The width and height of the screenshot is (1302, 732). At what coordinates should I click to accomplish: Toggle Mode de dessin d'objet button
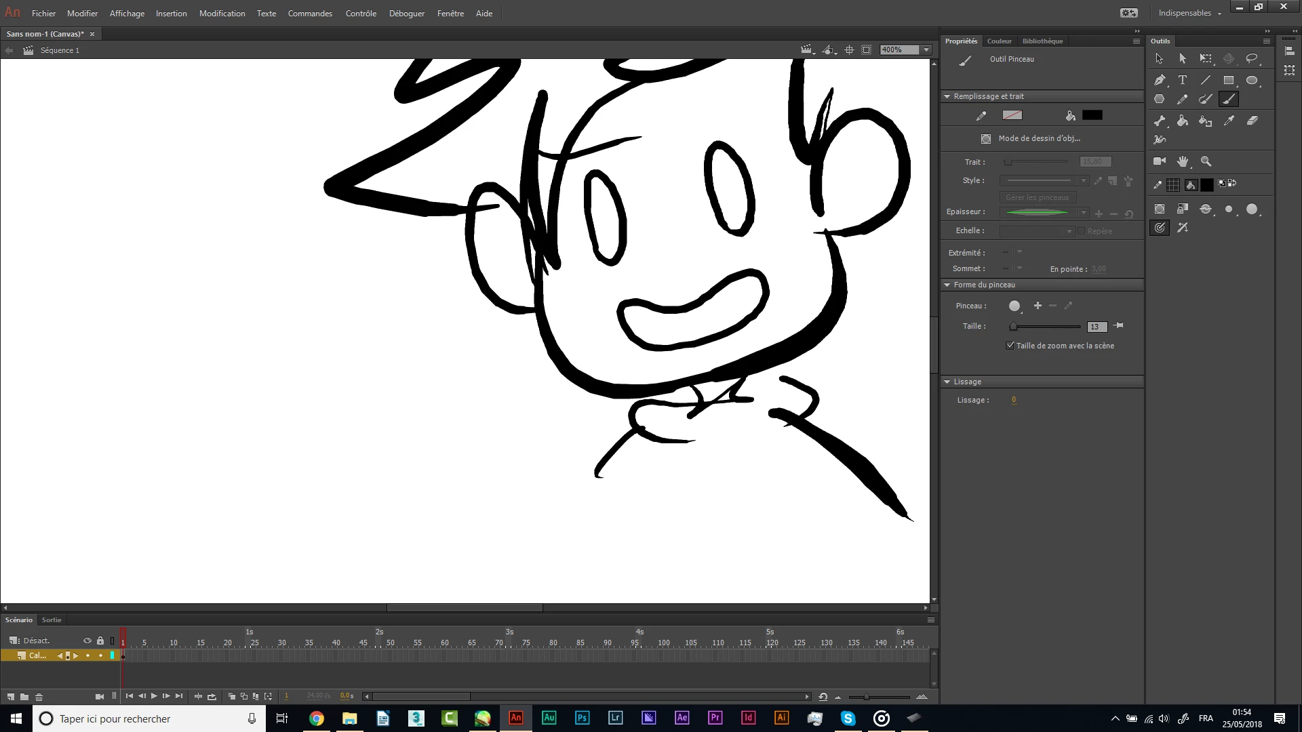986,139
